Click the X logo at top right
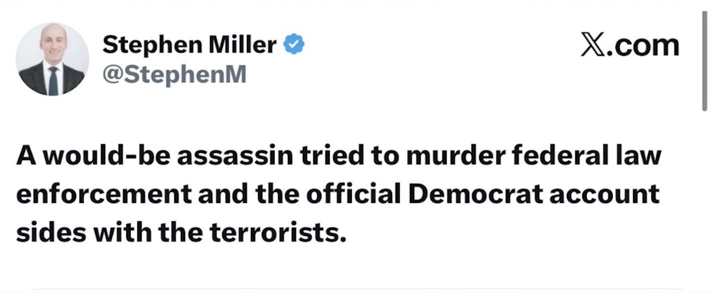The height and width of the screenshot is (293, 713). (x=592, y=45)
